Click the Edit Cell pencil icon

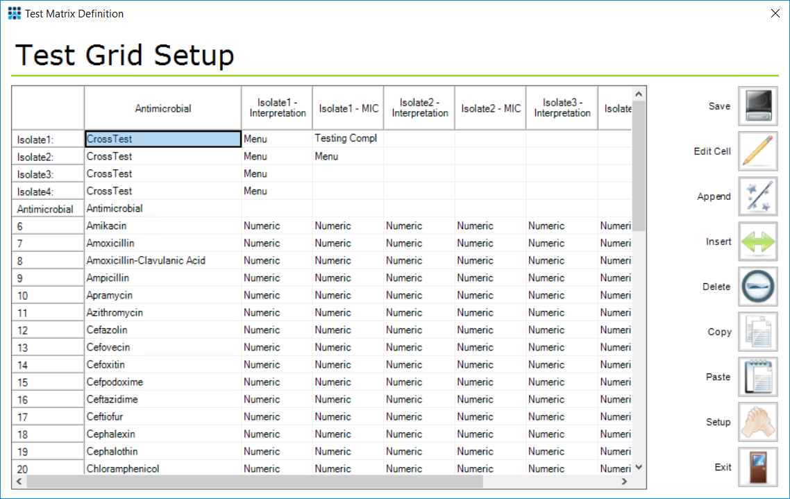pos(757,151)
